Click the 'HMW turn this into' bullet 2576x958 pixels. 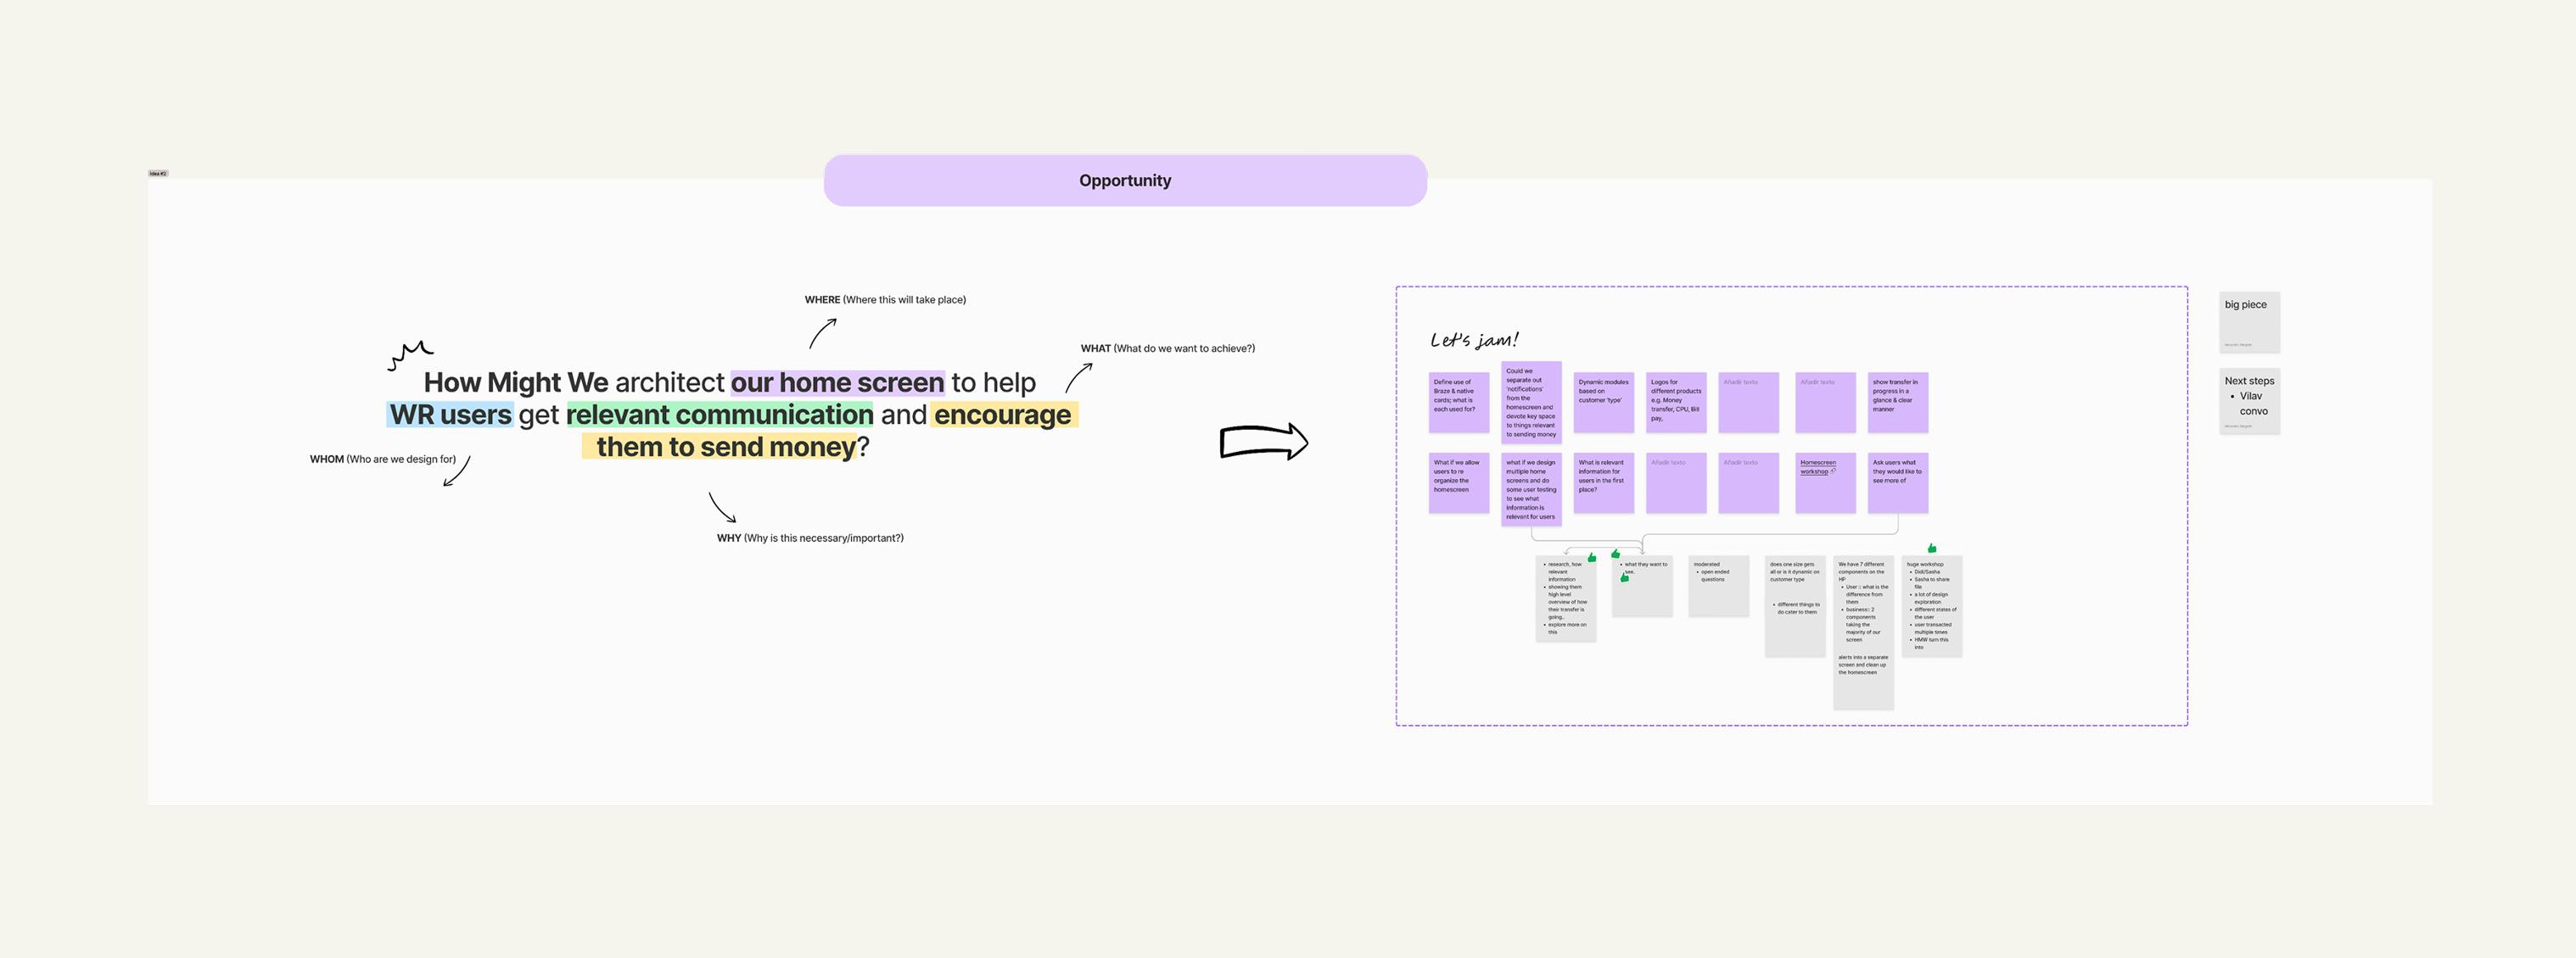(x=1930, y=643)
